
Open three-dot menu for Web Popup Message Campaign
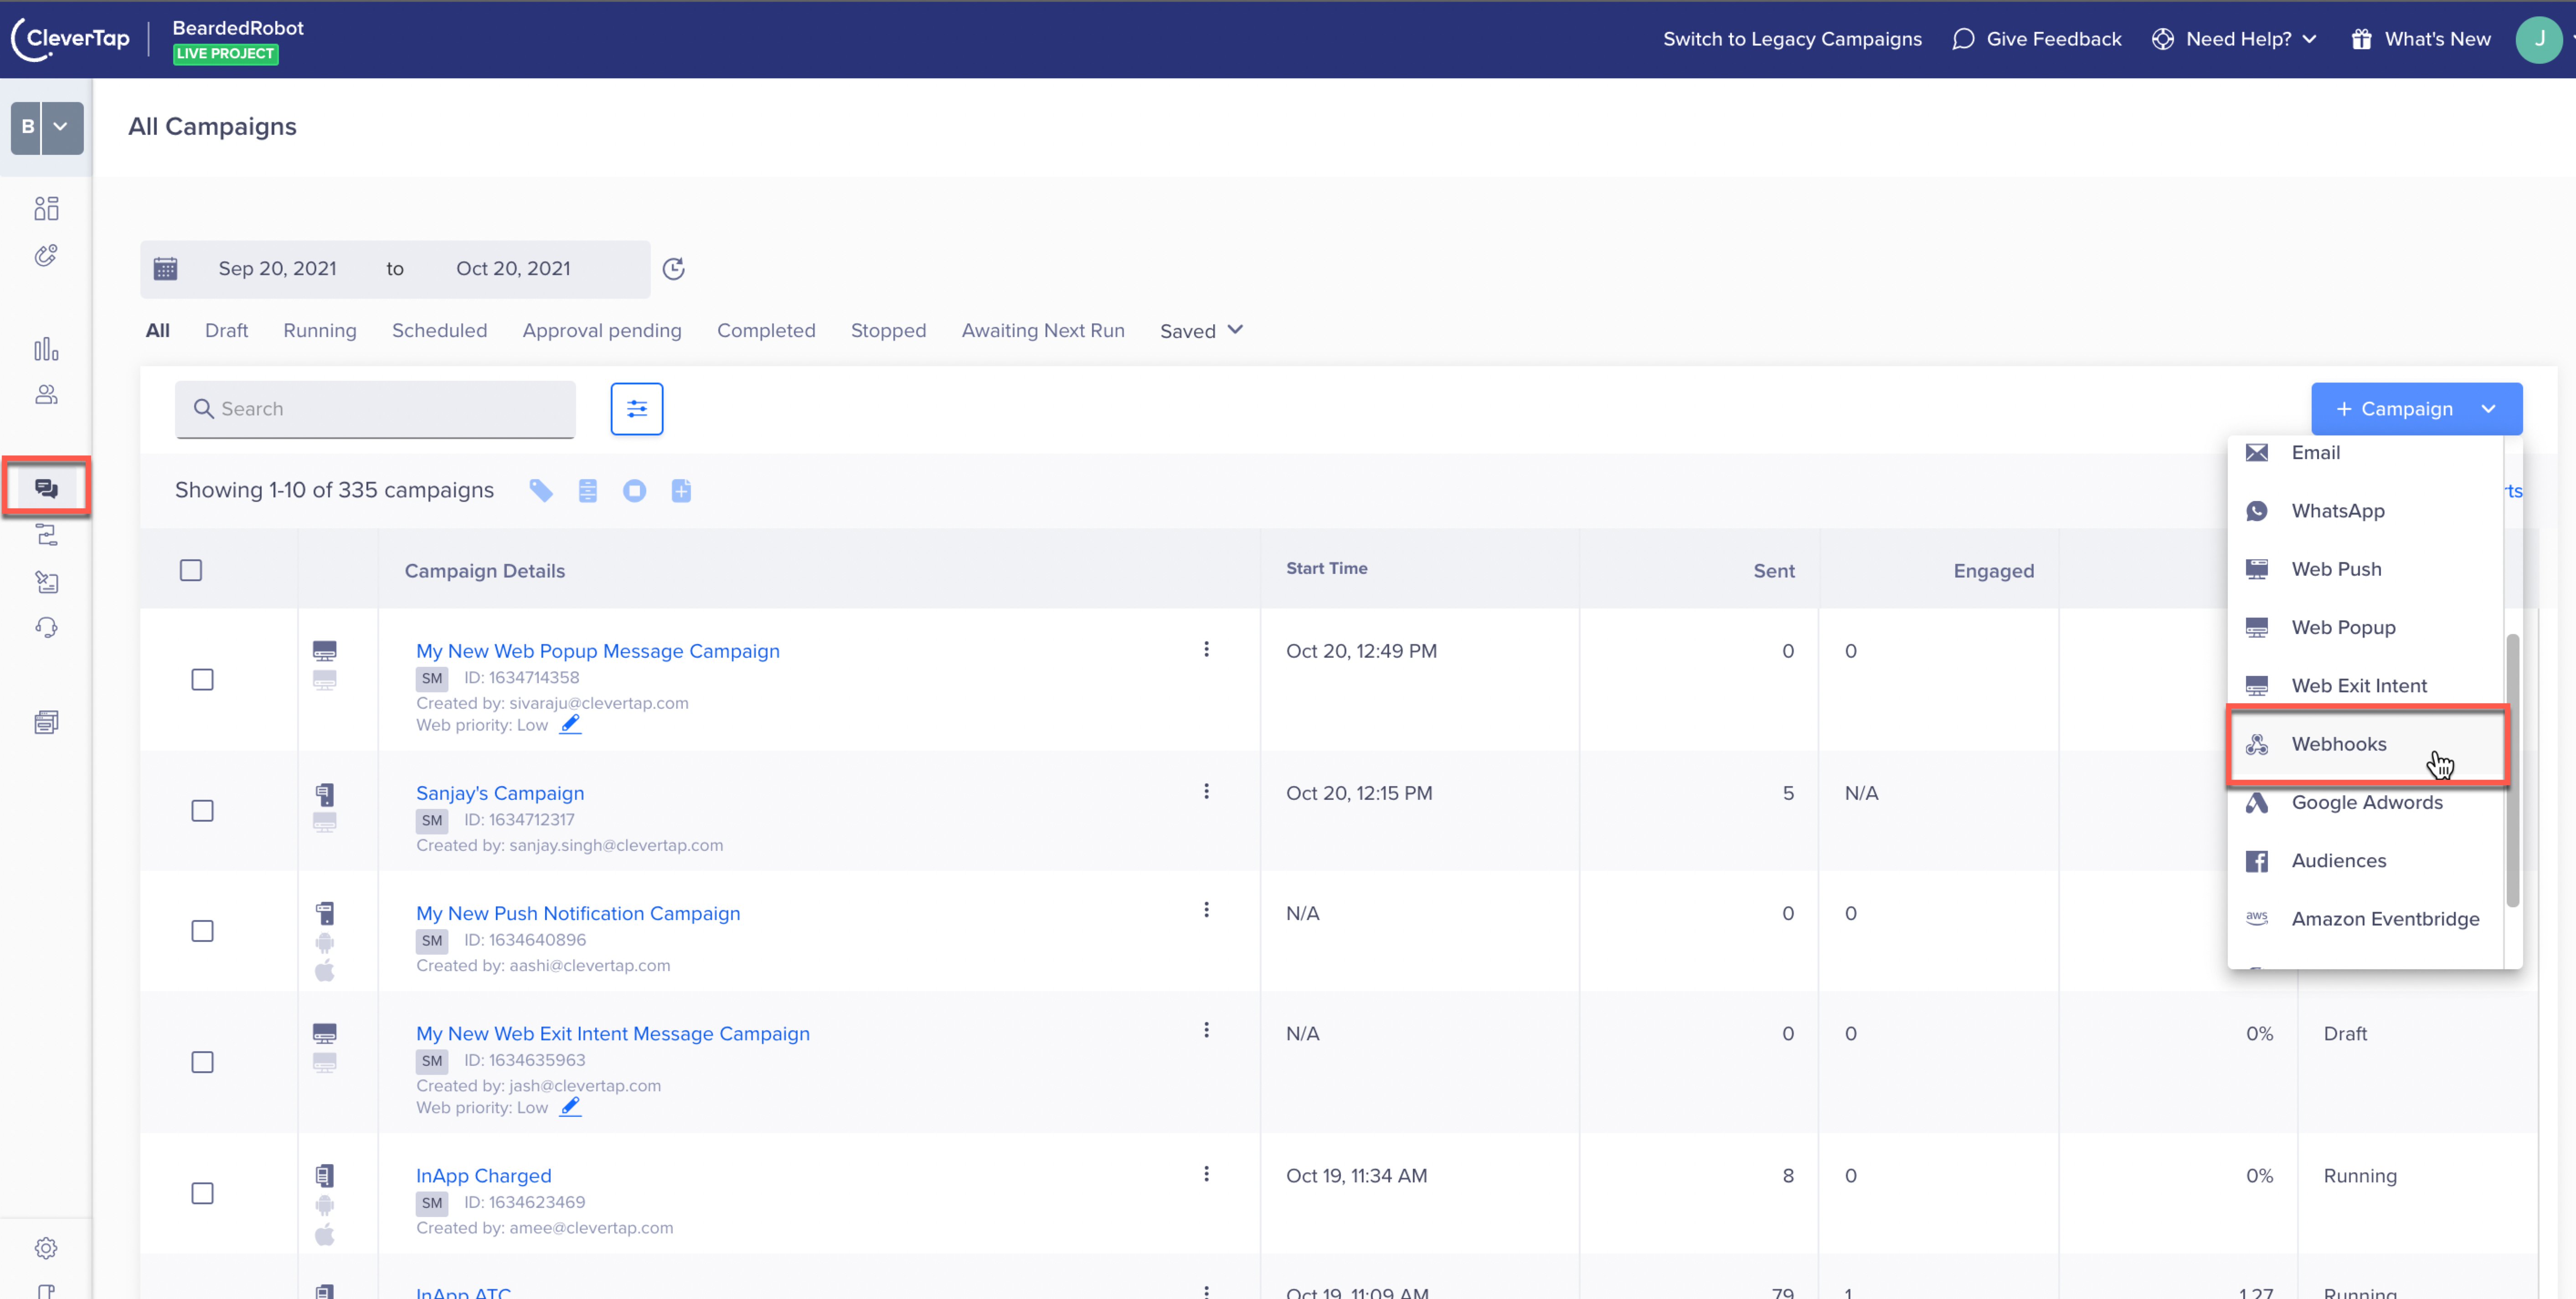point(1206,649)
